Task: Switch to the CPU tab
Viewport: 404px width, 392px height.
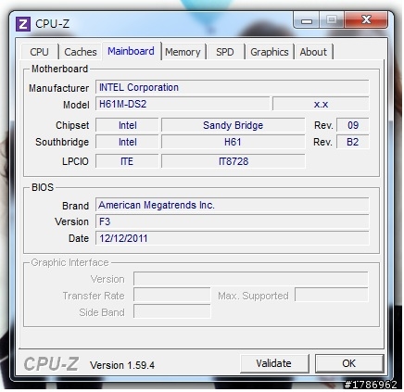Action: [40, 52]
